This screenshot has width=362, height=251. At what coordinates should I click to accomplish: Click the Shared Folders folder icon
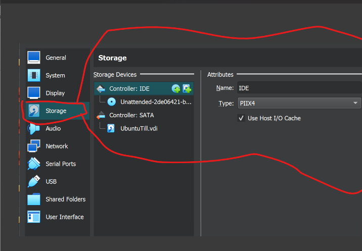(x=34, y=199)
